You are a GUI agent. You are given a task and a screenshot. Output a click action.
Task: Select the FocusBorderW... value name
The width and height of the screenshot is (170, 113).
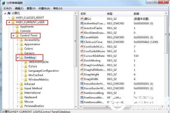(x=94, y=88)
